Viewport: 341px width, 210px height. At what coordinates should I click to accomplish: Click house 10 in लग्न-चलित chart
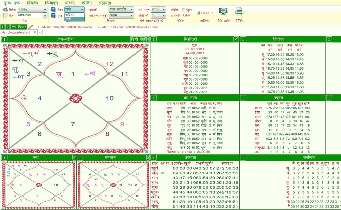click(110, 98)
